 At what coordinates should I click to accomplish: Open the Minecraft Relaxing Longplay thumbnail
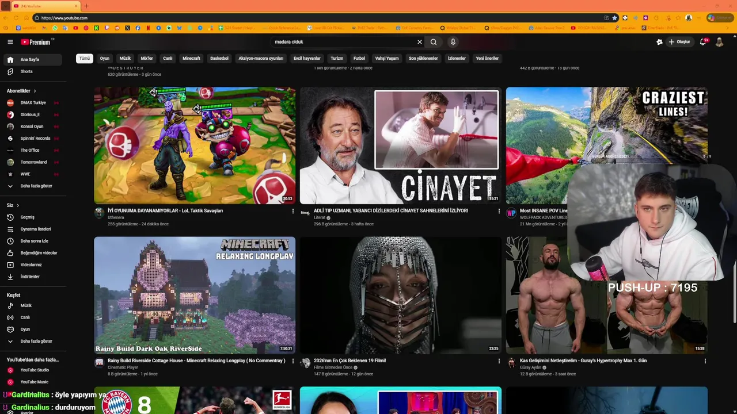tap(195, 296)
